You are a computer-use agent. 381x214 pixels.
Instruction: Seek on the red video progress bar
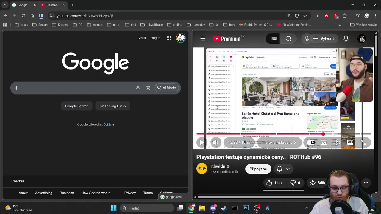(x=284, y=134)
